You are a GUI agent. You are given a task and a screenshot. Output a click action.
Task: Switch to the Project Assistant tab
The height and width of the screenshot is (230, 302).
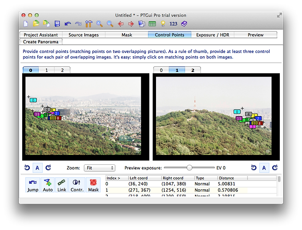[x=41, y=35]
